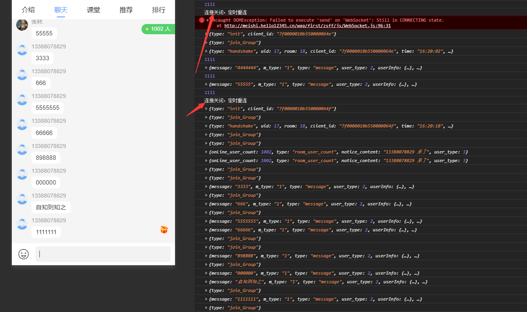This screenshot has width=527, height=312.
Task: Select the chat bubble reading 3333
Action: point(43,58)
